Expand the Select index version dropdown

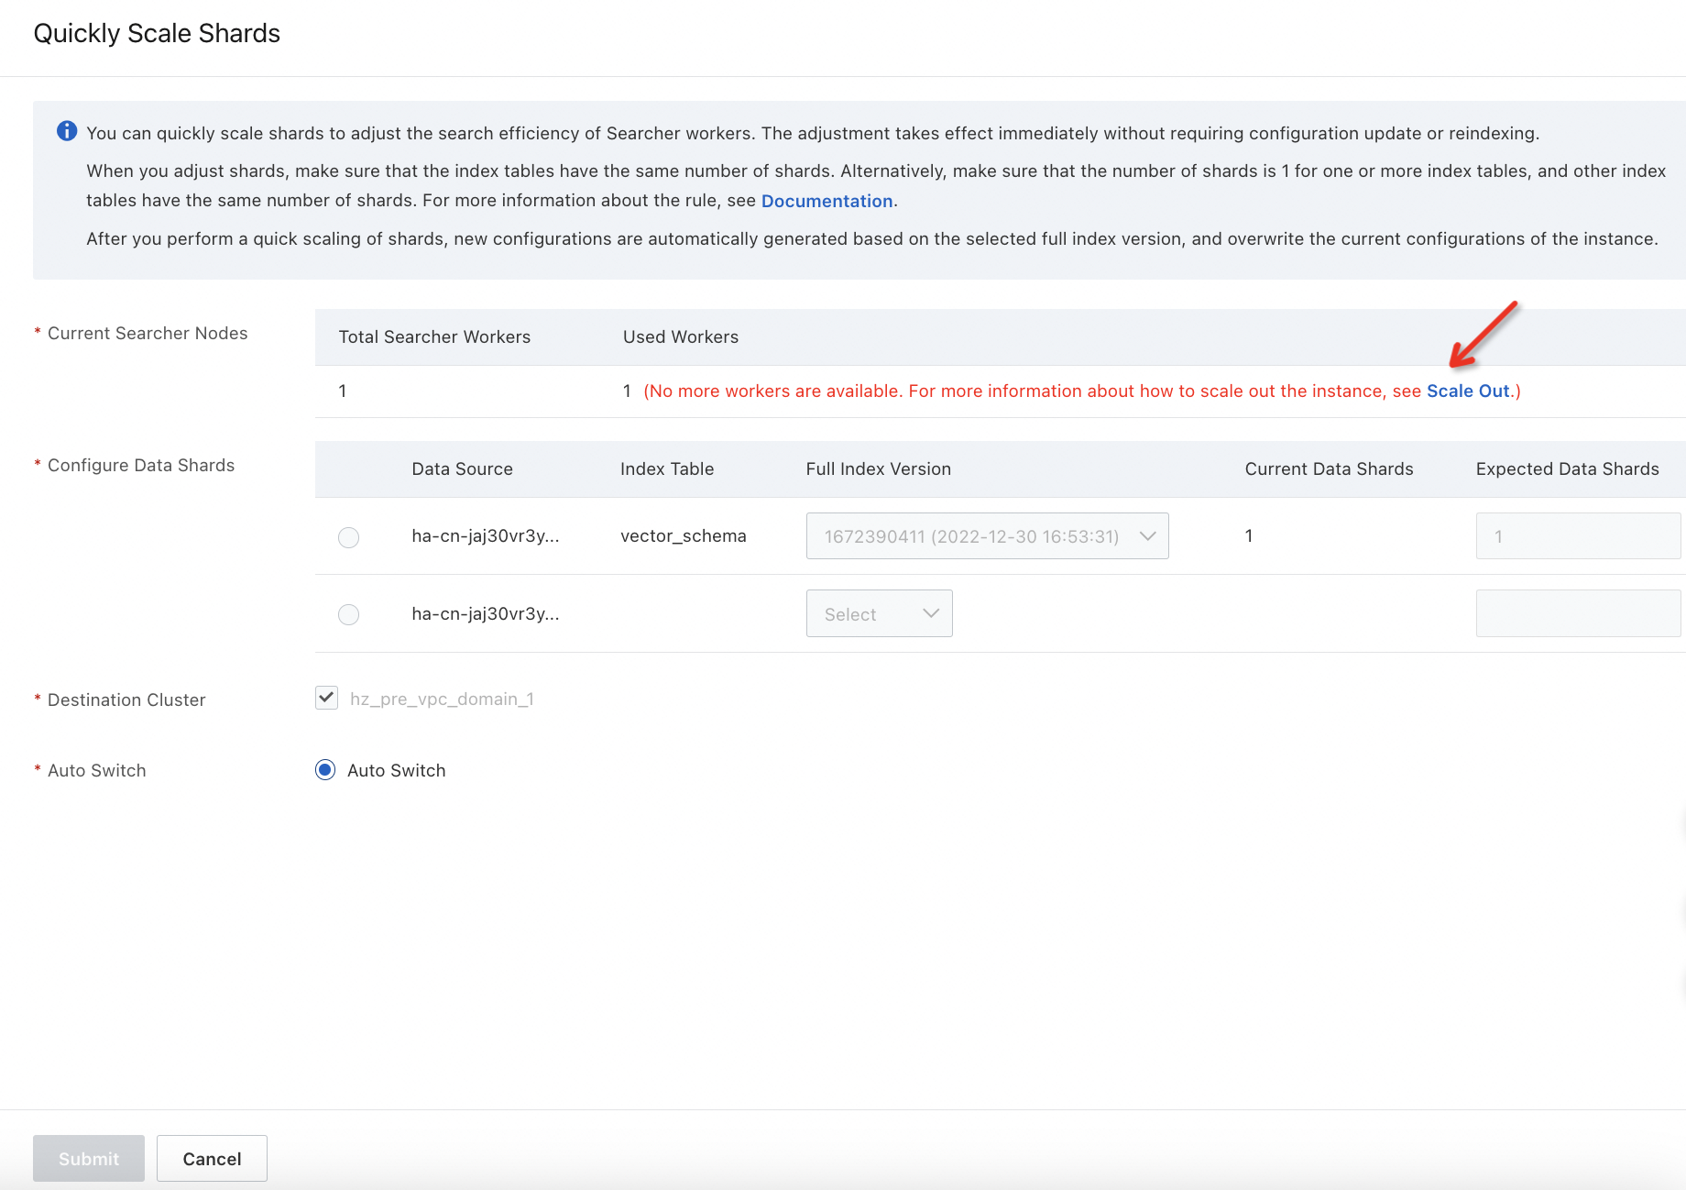point(878,614)
